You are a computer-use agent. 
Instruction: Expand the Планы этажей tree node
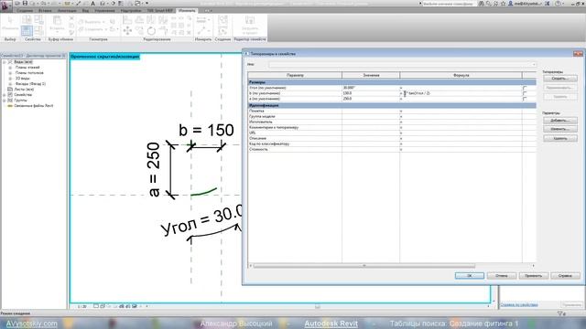click(10, 68)
